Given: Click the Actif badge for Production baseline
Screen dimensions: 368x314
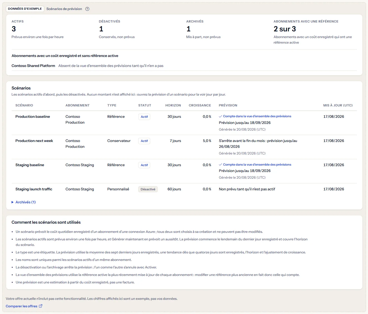Looking at the screenshot, I should point(144,117).
